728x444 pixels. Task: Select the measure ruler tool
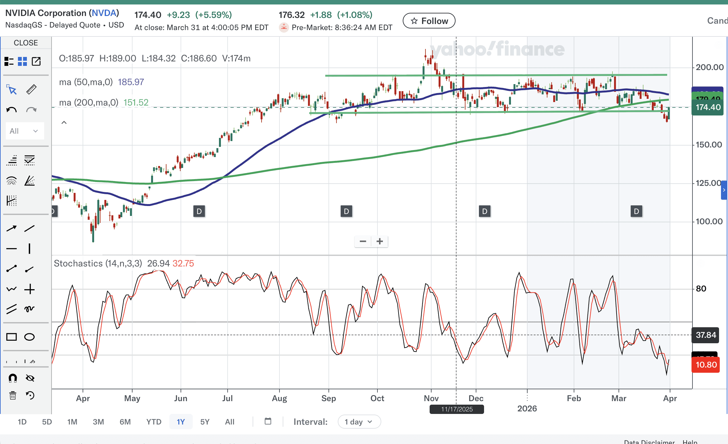(x=31, y=90)
